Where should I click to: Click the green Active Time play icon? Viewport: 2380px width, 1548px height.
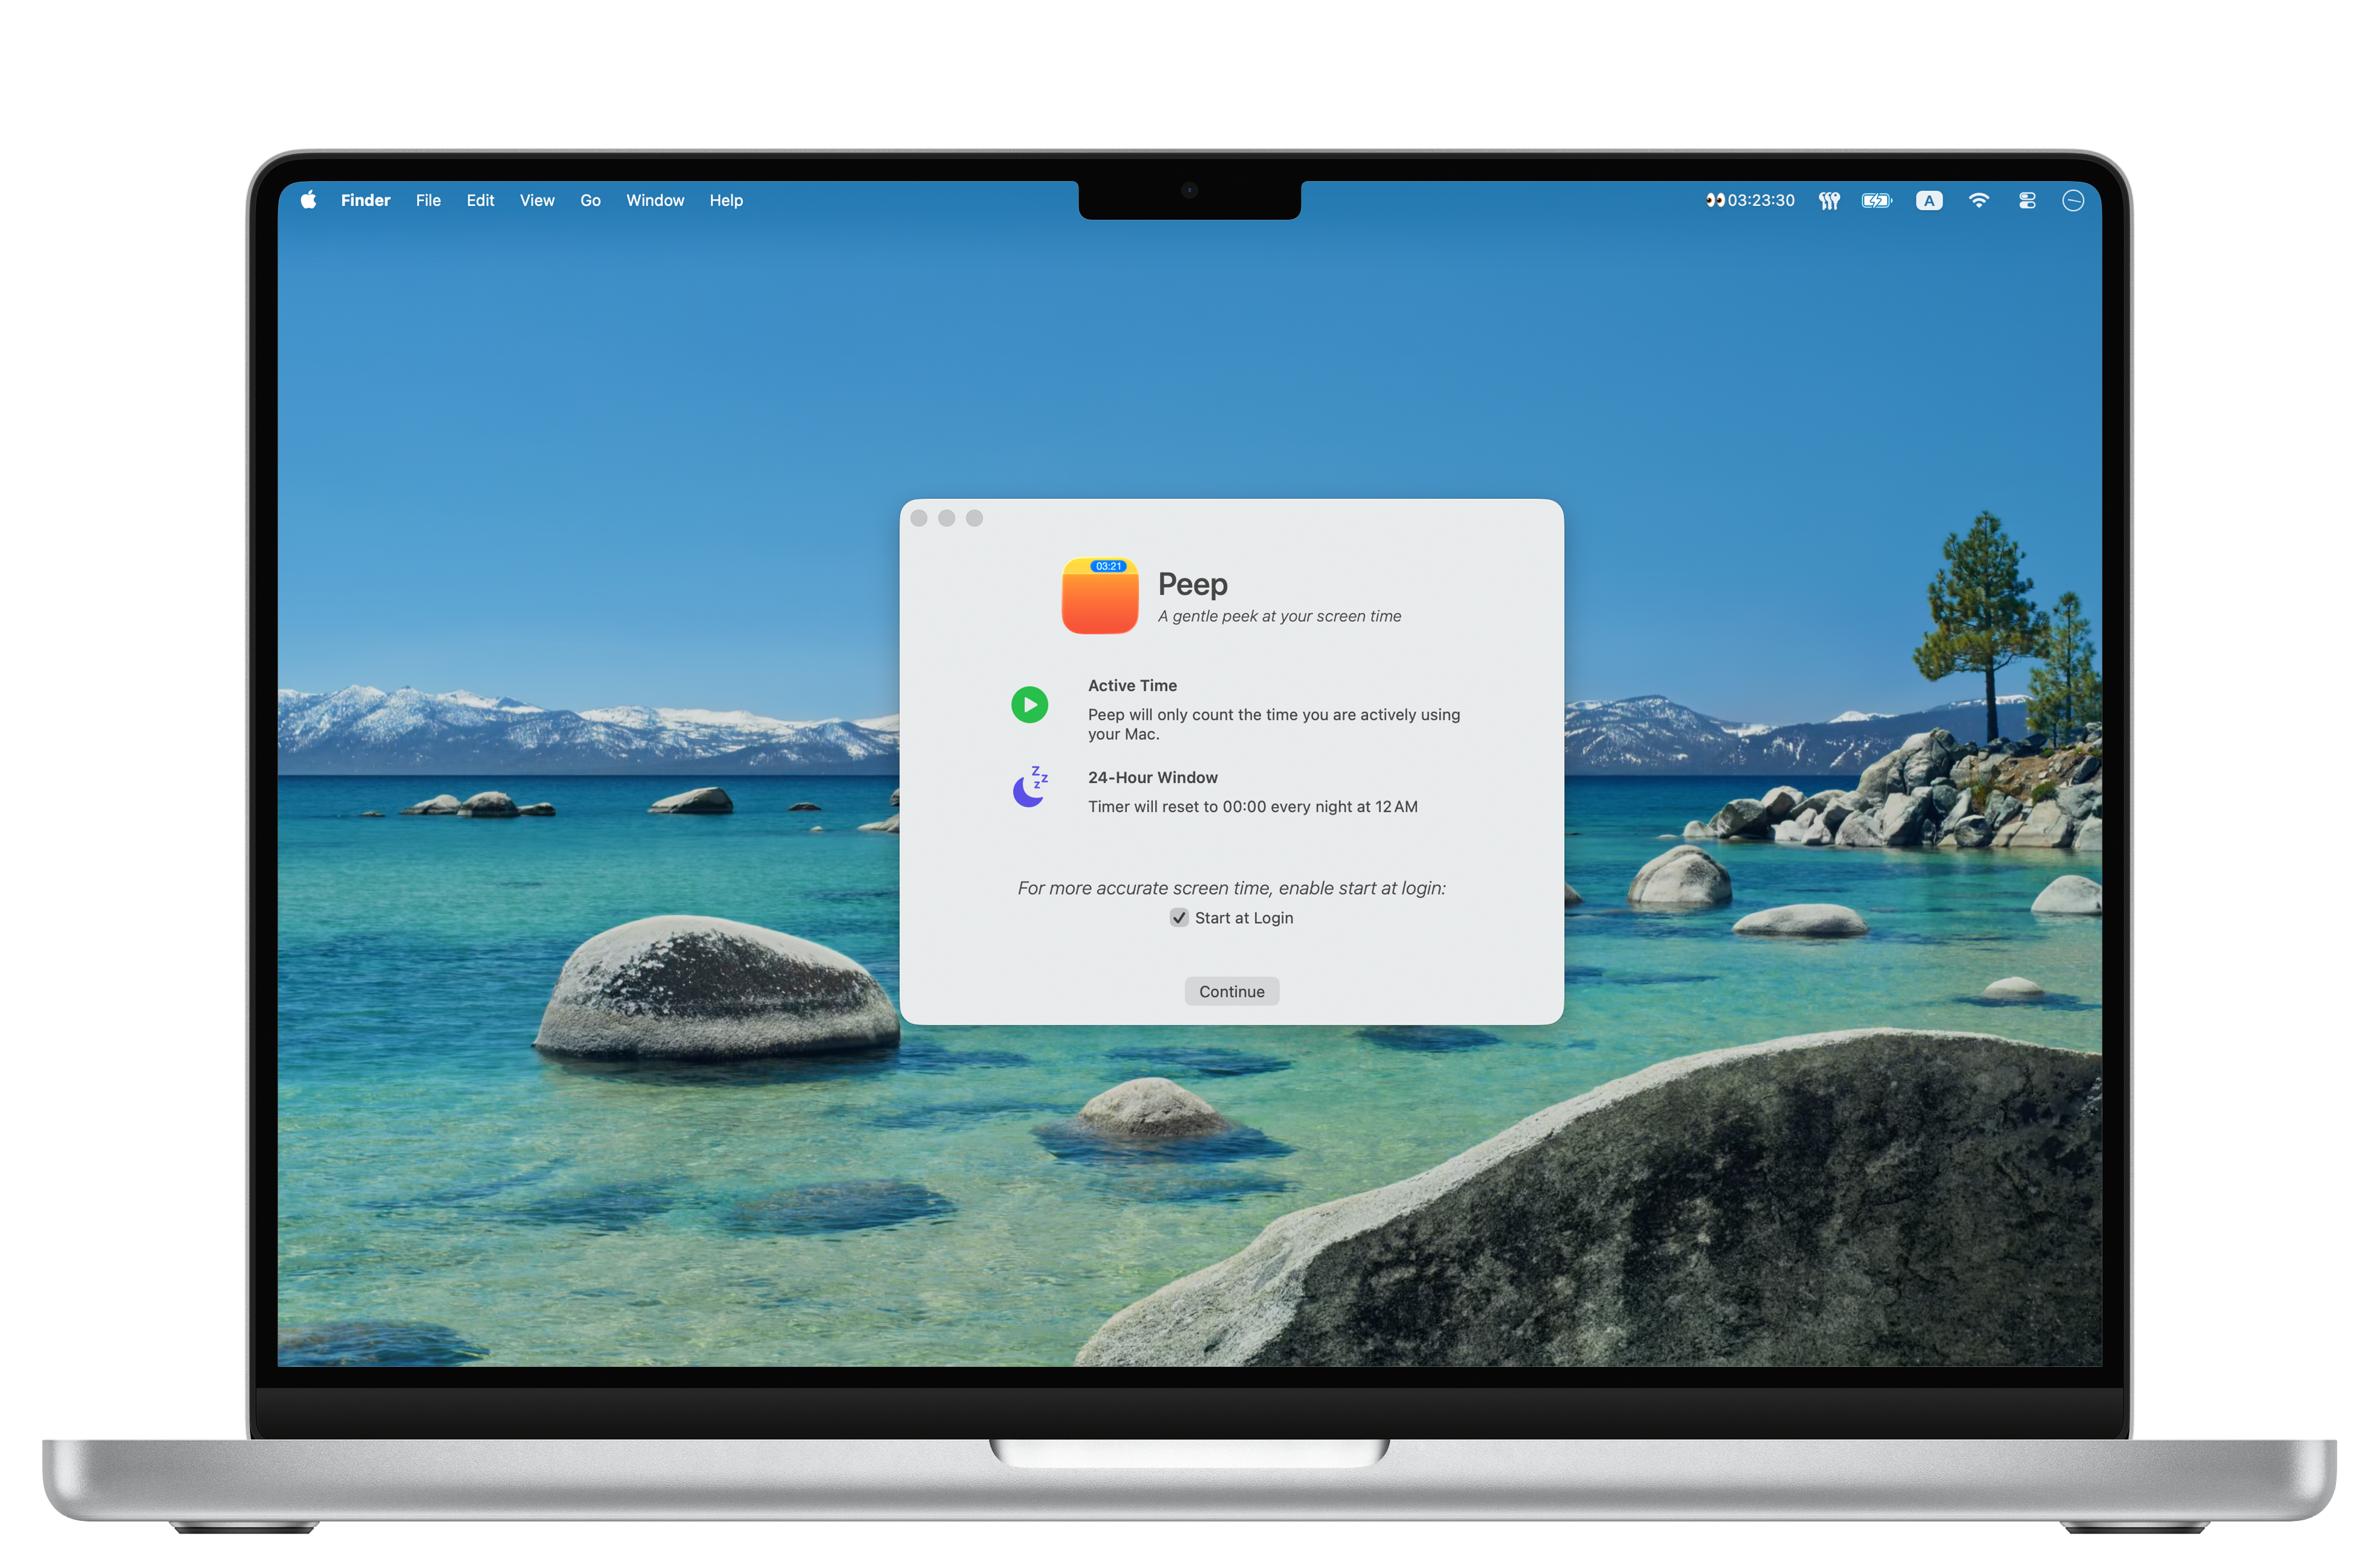pos(1029,705)
